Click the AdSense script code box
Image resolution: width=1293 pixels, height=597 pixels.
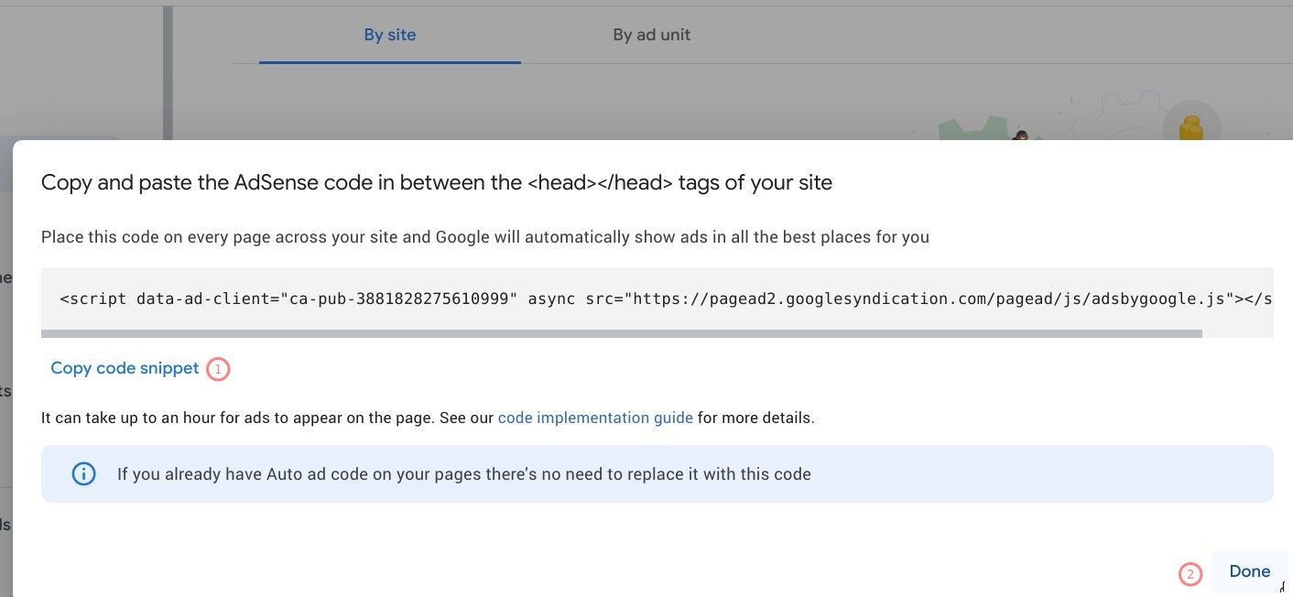(x=657, y=298)
